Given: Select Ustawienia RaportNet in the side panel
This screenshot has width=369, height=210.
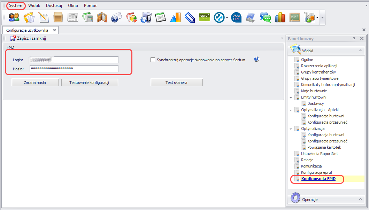Looking at the screenshot, I should (320, 154).
